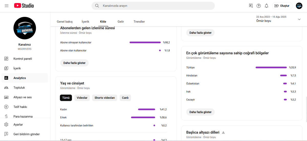Click the MG Drivers channel thumbnail
Screen dimensions: 307x141
tap(25, 28)
